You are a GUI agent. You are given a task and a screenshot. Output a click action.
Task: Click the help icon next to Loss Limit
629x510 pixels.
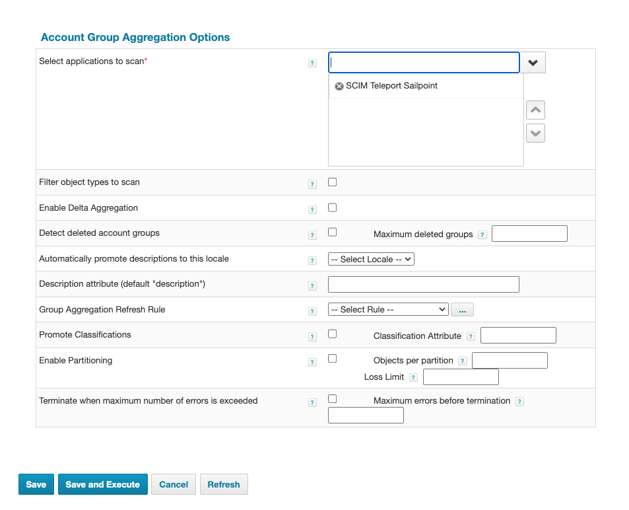[x=413, y=377]
